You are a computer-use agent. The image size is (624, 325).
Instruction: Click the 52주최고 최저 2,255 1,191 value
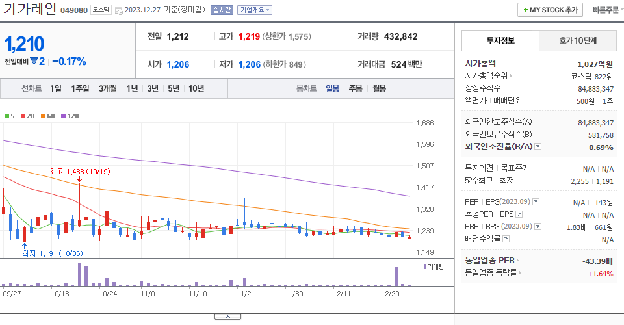(x=592, y=181)
